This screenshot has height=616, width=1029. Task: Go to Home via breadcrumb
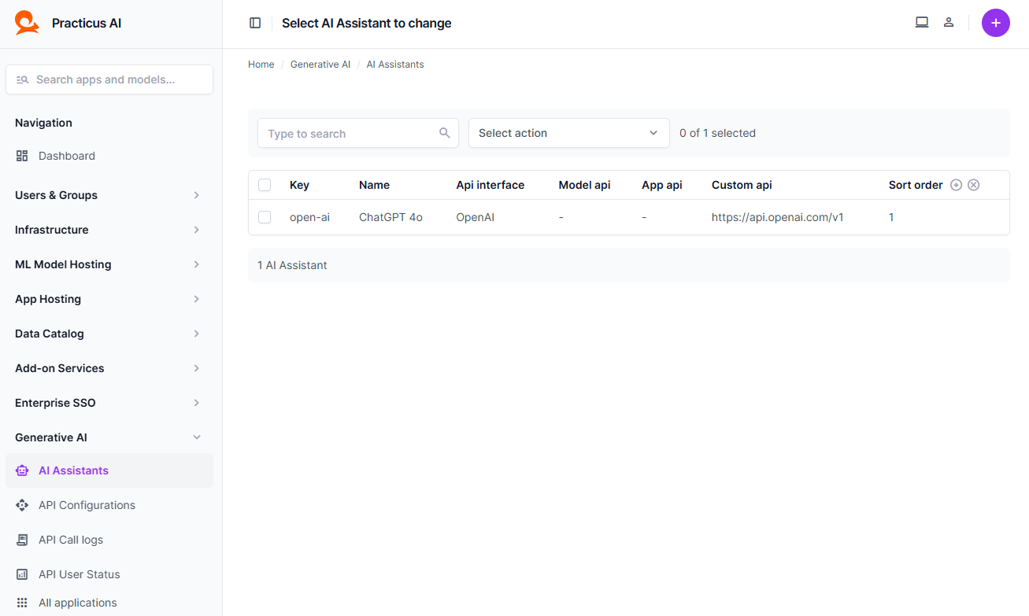(261, 65)
